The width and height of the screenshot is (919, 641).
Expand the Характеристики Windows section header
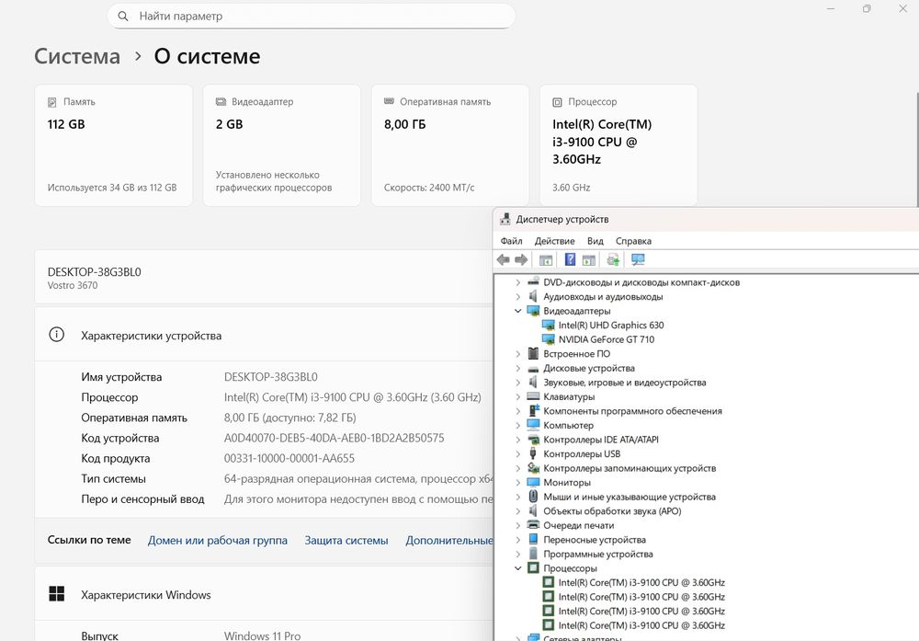pyautogui.click(x=264, y=594)
